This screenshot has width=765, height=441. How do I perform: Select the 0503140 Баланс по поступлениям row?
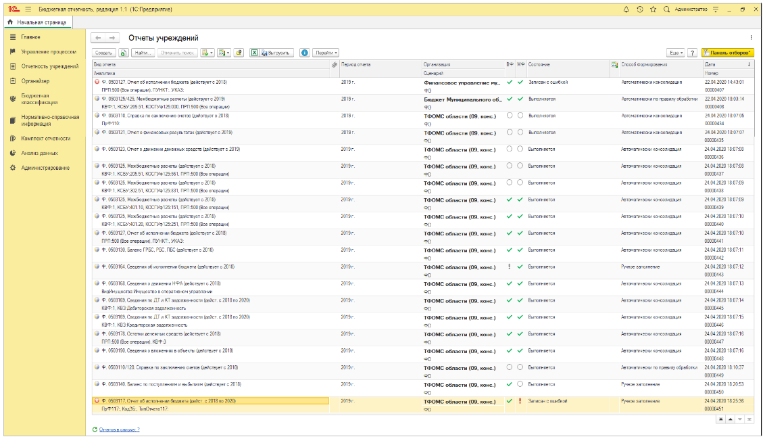point(423,388)
